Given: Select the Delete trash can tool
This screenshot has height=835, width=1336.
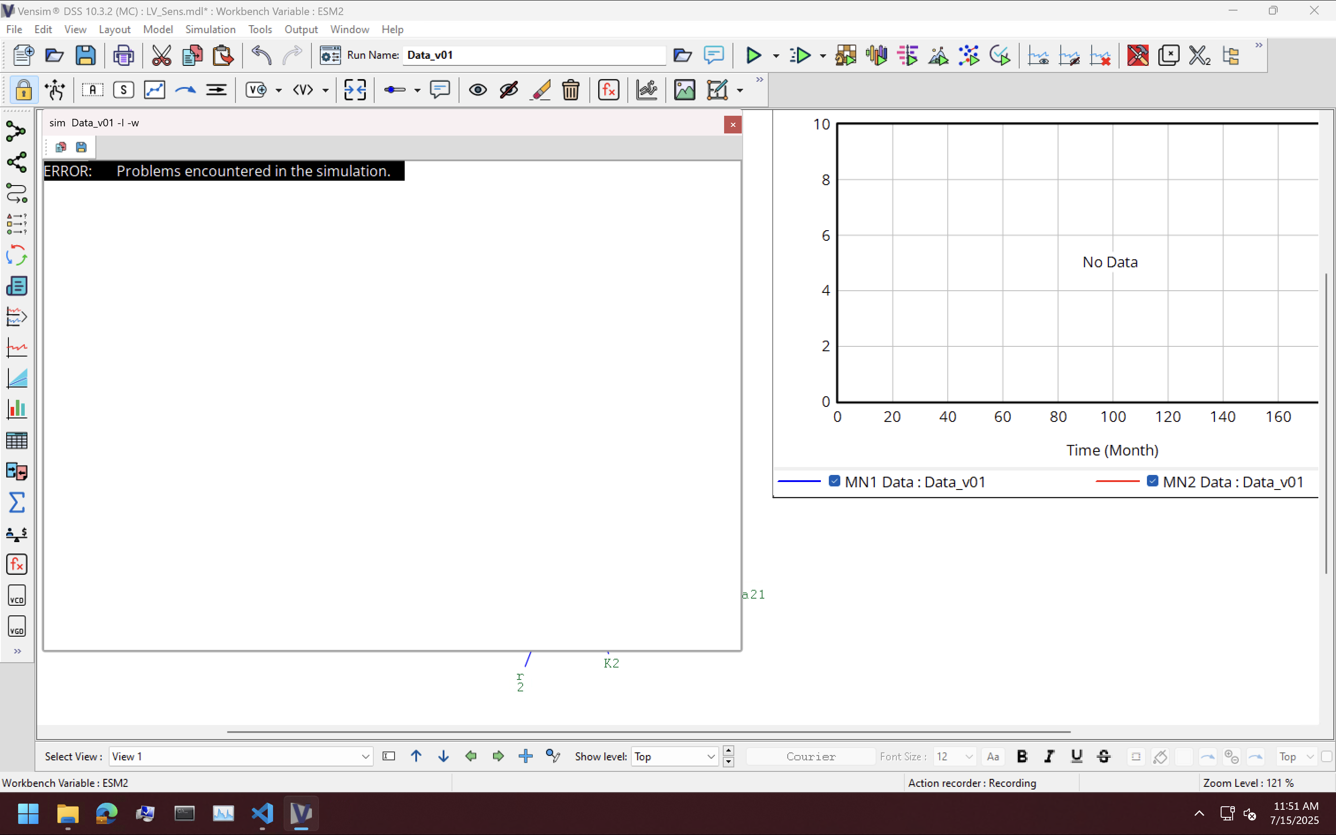Looking at the screenshot, I should click(571, 89).
